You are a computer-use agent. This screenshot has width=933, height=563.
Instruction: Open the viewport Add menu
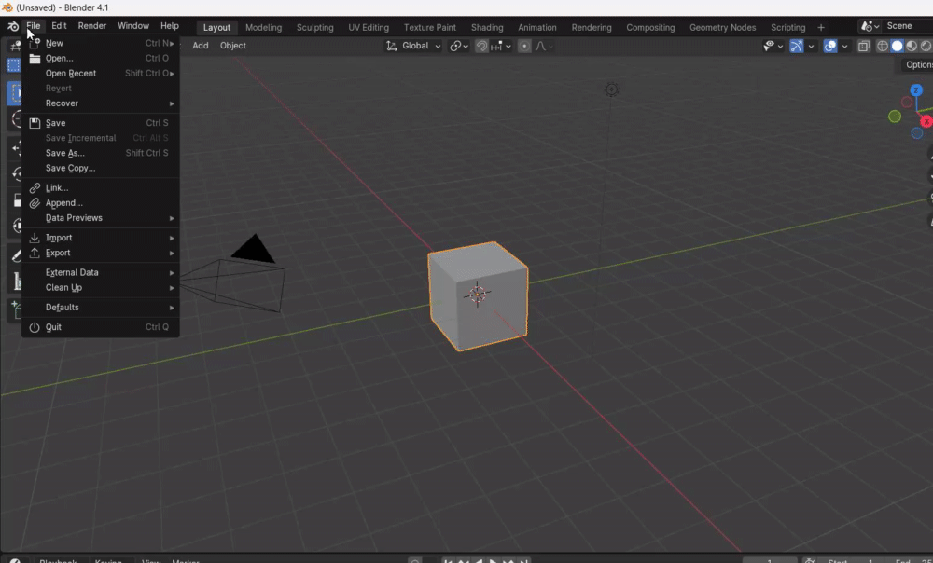click(x=201, y=46)
